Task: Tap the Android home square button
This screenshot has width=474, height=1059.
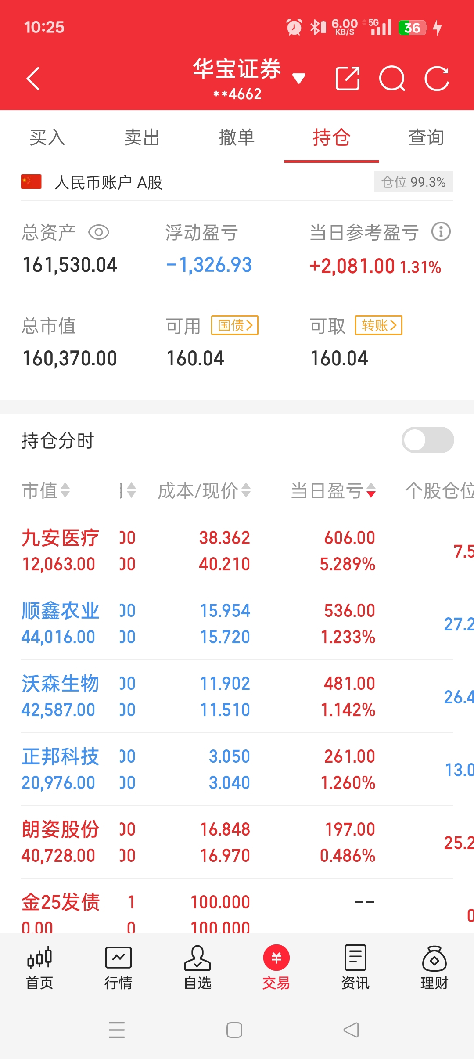Action: click(x=234, y=1030)
